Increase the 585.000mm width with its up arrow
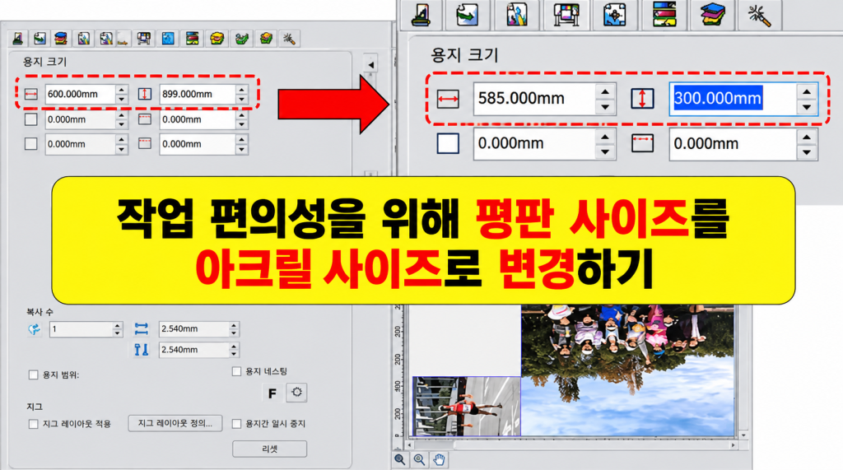The height and width of the screenshot is (470, 843). [605, 91]
